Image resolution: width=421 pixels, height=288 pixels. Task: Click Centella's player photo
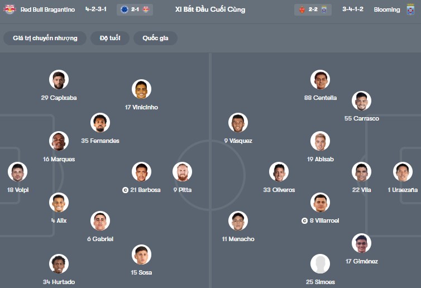point(320,80)
